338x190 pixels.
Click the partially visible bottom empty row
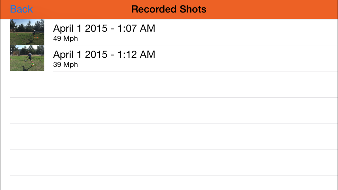(x=169, y=183)
